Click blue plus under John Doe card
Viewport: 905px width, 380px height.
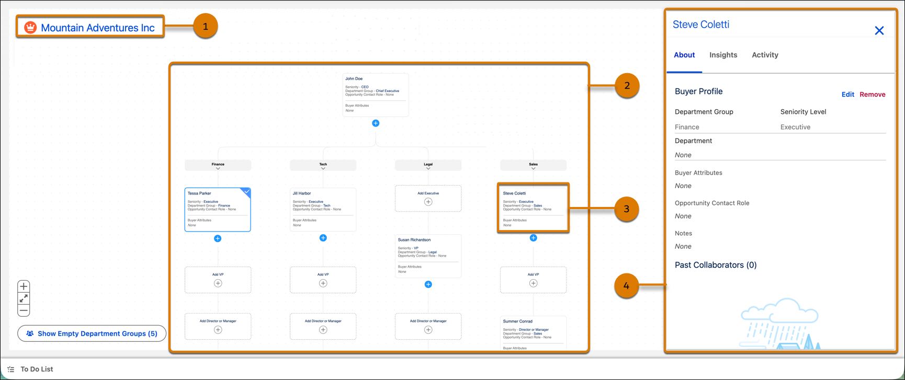click(x=376, y=123)
